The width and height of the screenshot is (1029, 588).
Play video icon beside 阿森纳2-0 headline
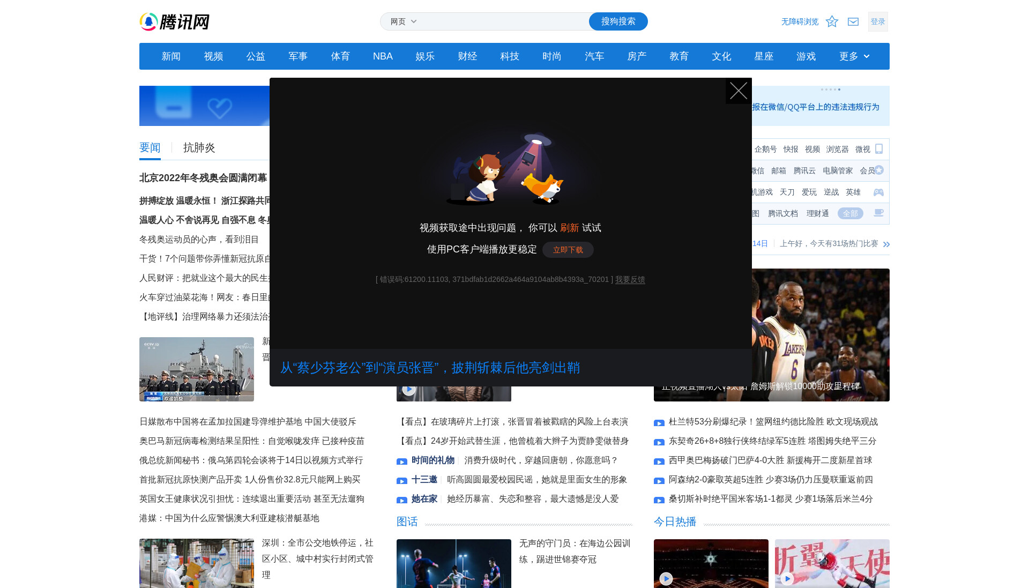[659, 481]
